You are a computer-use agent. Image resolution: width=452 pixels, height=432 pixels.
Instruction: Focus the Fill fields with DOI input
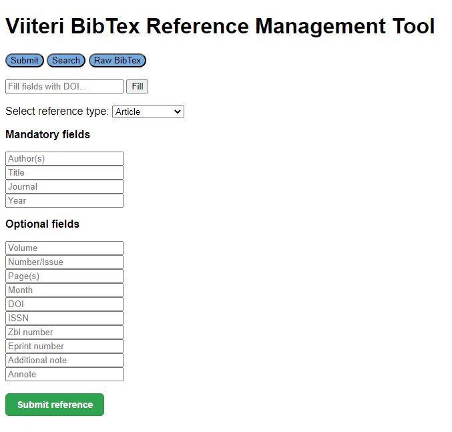[x=64, y=87]
